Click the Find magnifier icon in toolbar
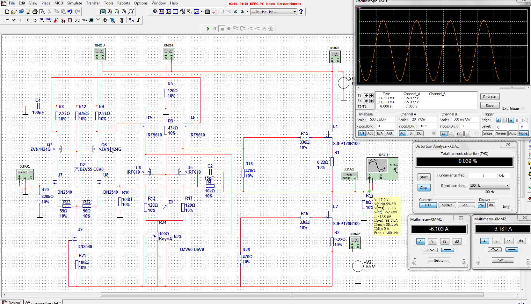531x304 pixels. (x=154, y=12)
